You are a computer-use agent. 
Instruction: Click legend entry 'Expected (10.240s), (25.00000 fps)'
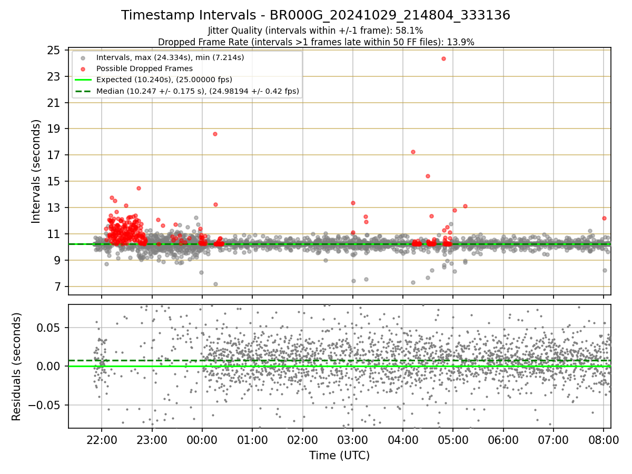(x=164, y=80)
